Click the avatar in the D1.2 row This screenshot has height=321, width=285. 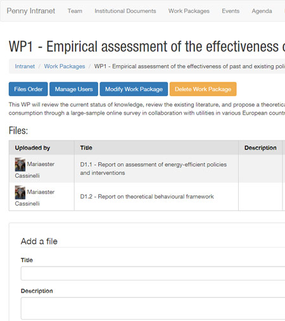(x=20, y=192)
